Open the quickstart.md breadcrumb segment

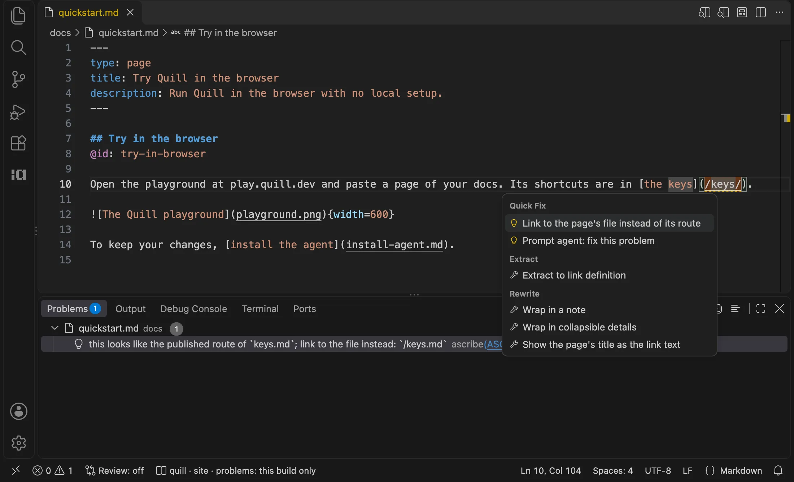pyautogui.click(x=128, y=33)
